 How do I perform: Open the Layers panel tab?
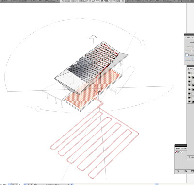191,69
